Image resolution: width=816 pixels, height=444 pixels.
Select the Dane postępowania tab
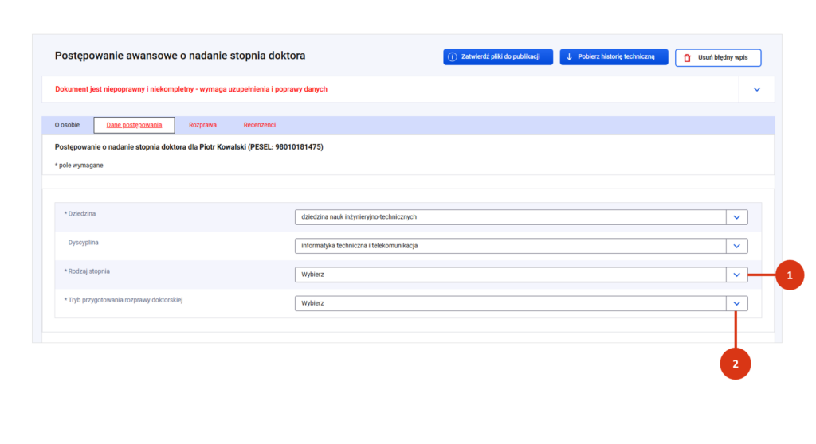tap(134, 125)
